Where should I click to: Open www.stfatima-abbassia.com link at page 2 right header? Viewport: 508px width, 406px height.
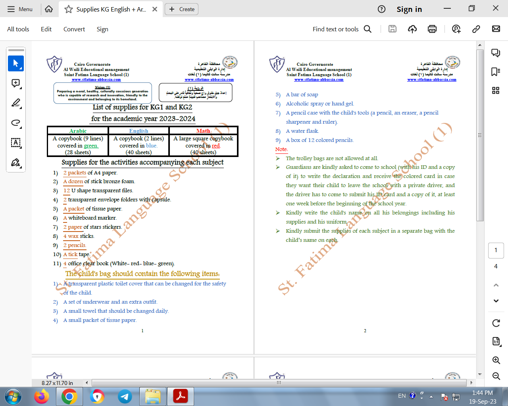click(432, 80)
